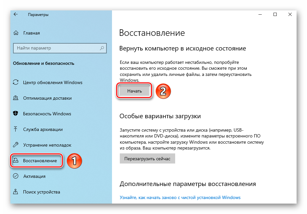The image size is (307, 214).
Task: Click the Оптимизация доставки icon
Action: tap(16, 98)
